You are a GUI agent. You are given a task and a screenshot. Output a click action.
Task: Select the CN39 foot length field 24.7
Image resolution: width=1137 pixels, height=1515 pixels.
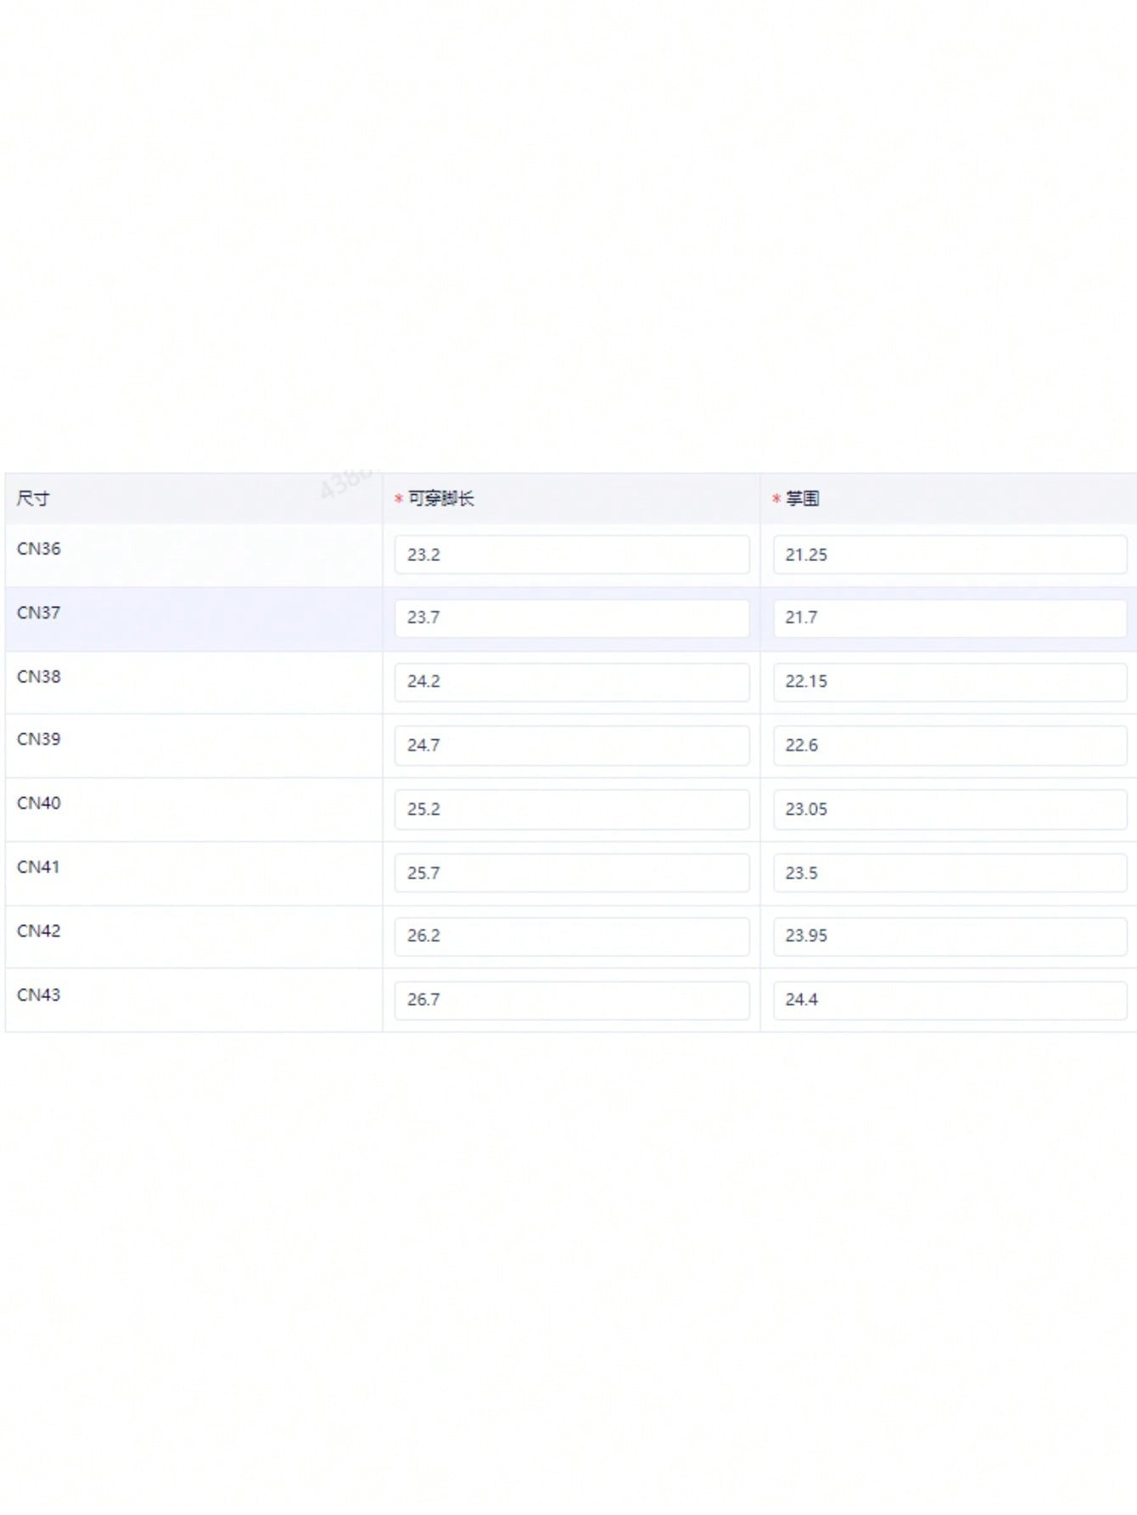point(571,745)
